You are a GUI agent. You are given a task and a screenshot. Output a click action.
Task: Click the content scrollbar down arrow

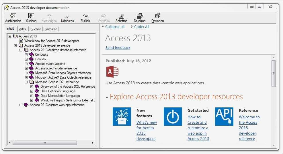274,145
